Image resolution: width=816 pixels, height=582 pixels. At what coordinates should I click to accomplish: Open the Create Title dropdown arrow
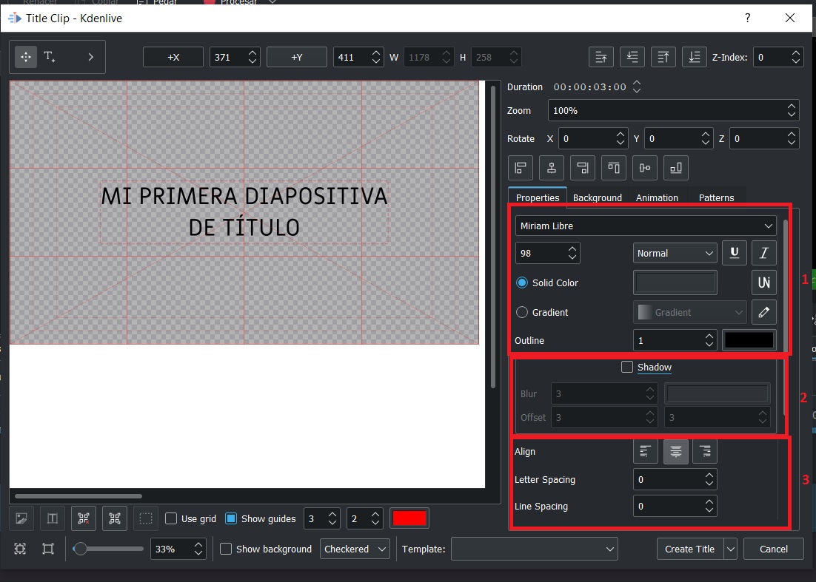731,549
